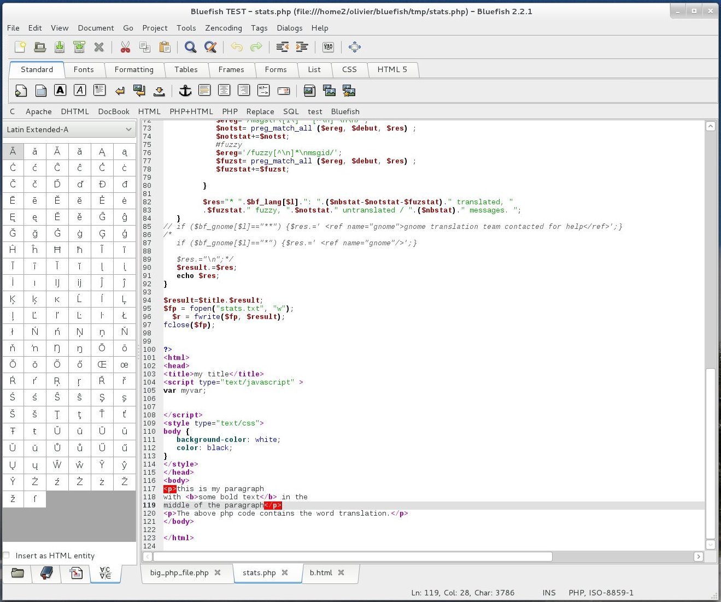Undo the last change
721x602 pixels.
click(x=236, y=47)
